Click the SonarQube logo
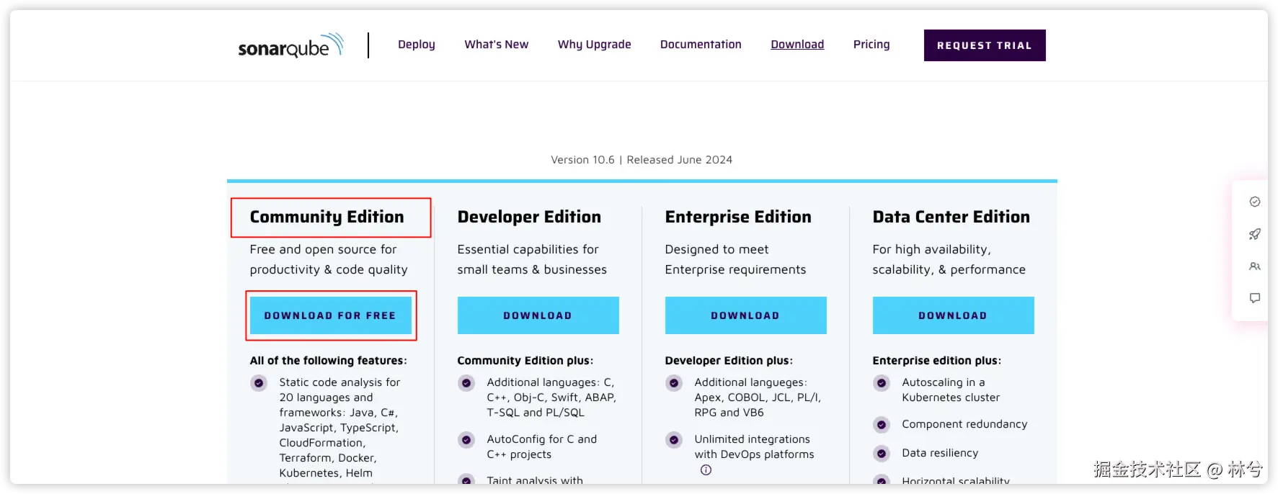1278x494 pixels. coord(290,45)
